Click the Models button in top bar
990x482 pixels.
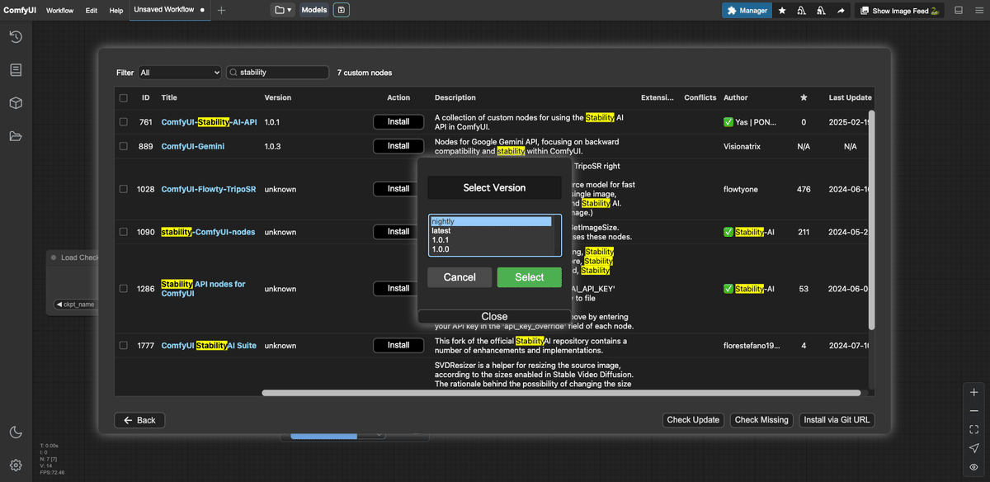[314, 10]
